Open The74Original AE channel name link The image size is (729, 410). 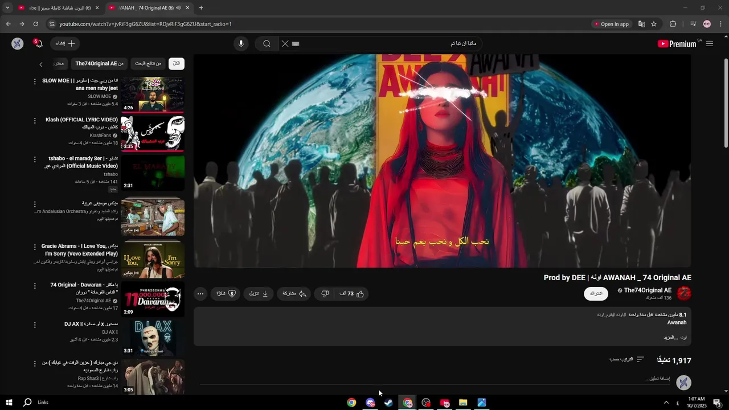point(648,290)
